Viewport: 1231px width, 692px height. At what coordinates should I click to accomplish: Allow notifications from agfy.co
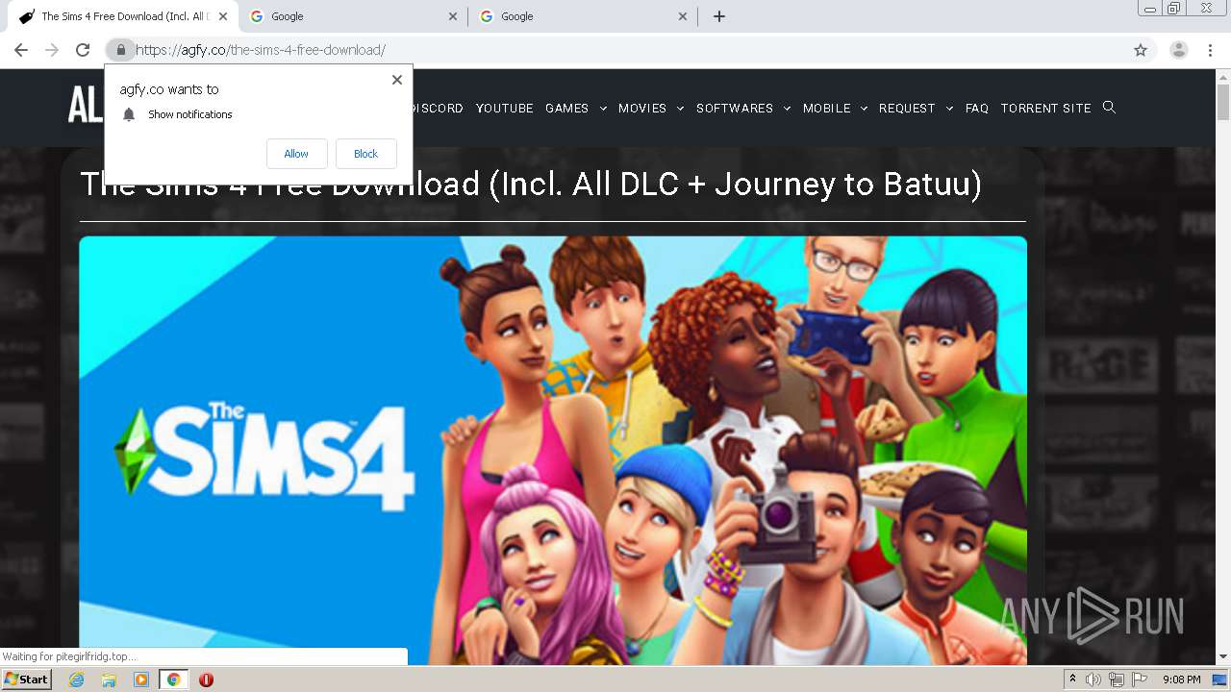296,154
